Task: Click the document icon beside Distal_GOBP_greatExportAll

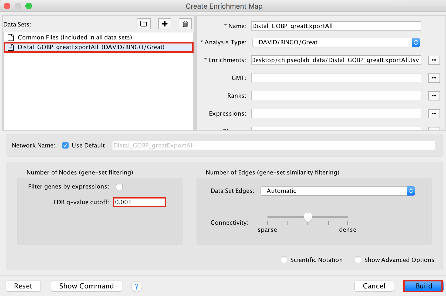Action: [x=11, y=47]
